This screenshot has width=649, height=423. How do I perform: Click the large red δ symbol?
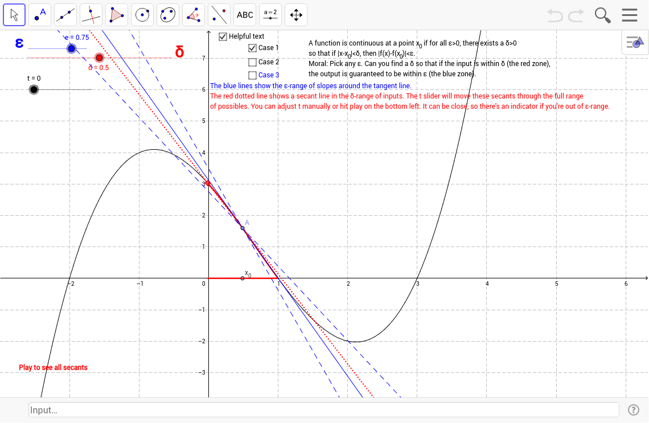(179, 52)
